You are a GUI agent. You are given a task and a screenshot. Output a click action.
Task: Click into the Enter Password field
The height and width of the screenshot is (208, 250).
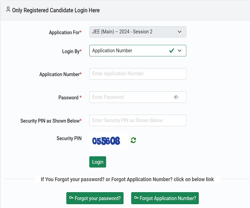click(131, 97)
